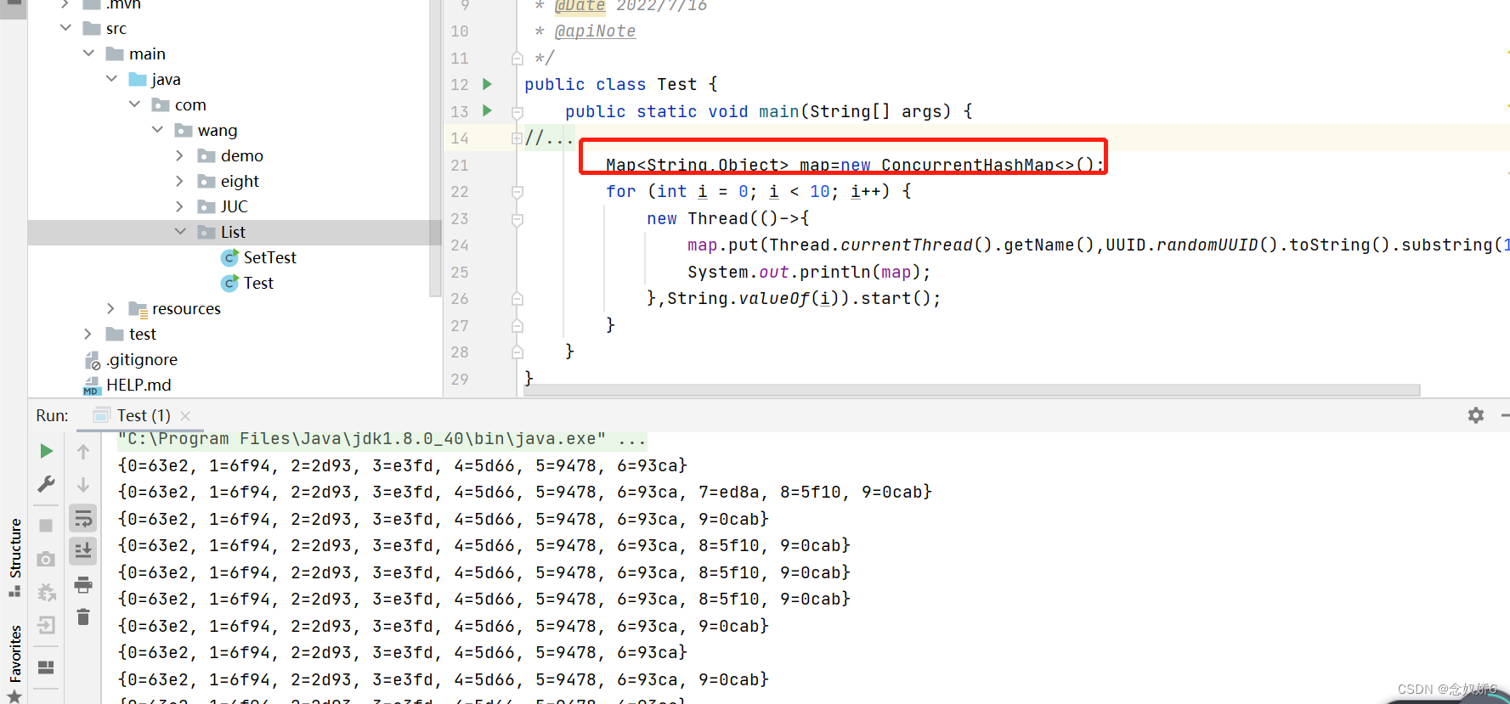Viewport: 1510px width, 704px height.
Task: Click the main method name on line 13
Action: tap(778, 111)
